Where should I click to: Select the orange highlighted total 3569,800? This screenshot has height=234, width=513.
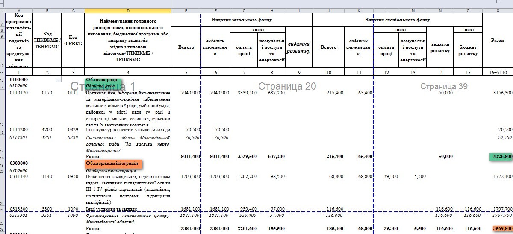(x=502, y=228)
